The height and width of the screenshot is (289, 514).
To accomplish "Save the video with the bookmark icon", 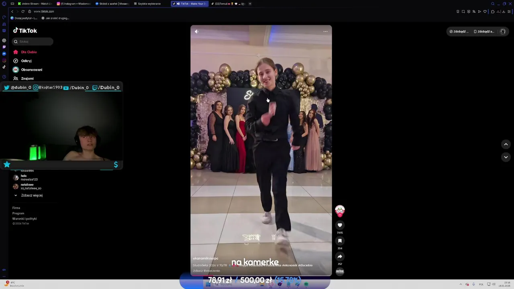I will [340, 241].
